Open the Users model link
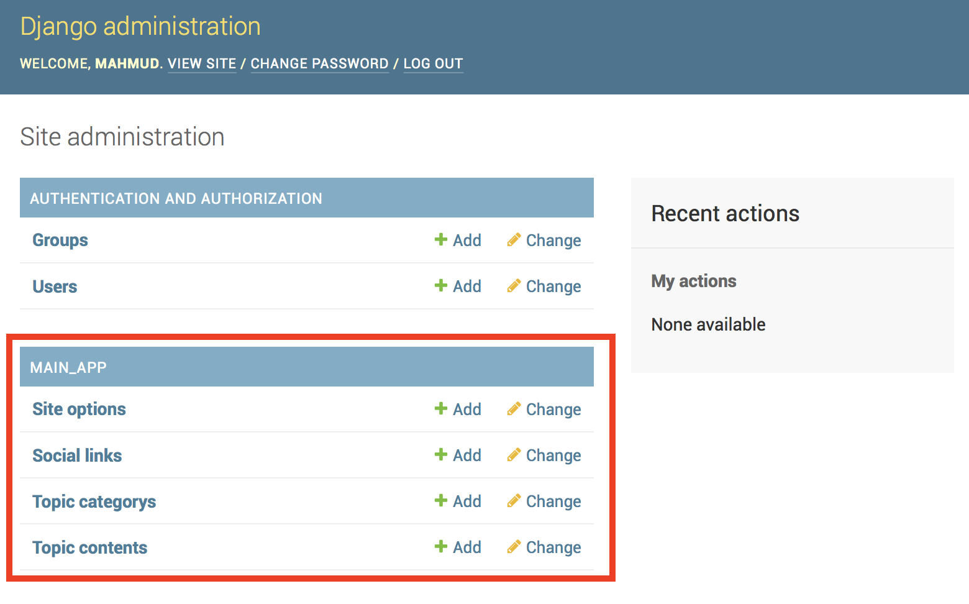Viewport: 969px width, 604px height. [55, 286]
